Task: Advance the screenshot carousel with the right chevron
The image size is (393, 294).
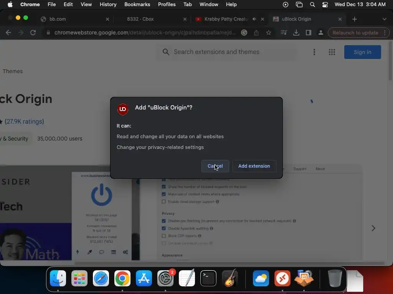Action: pos(373,228)
